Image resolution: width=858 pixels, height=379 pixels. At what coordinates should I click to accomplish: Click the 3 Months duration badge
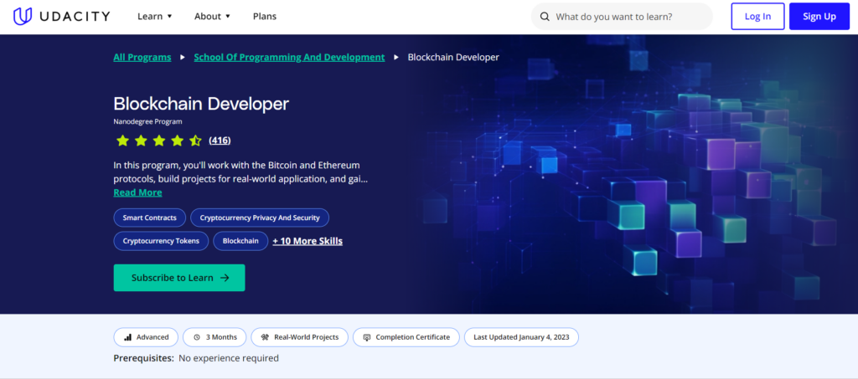click(214, 337)
